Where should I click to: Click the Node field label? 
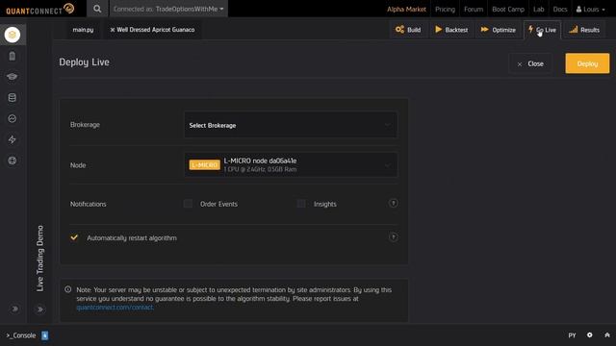click(x=78, y=165)
